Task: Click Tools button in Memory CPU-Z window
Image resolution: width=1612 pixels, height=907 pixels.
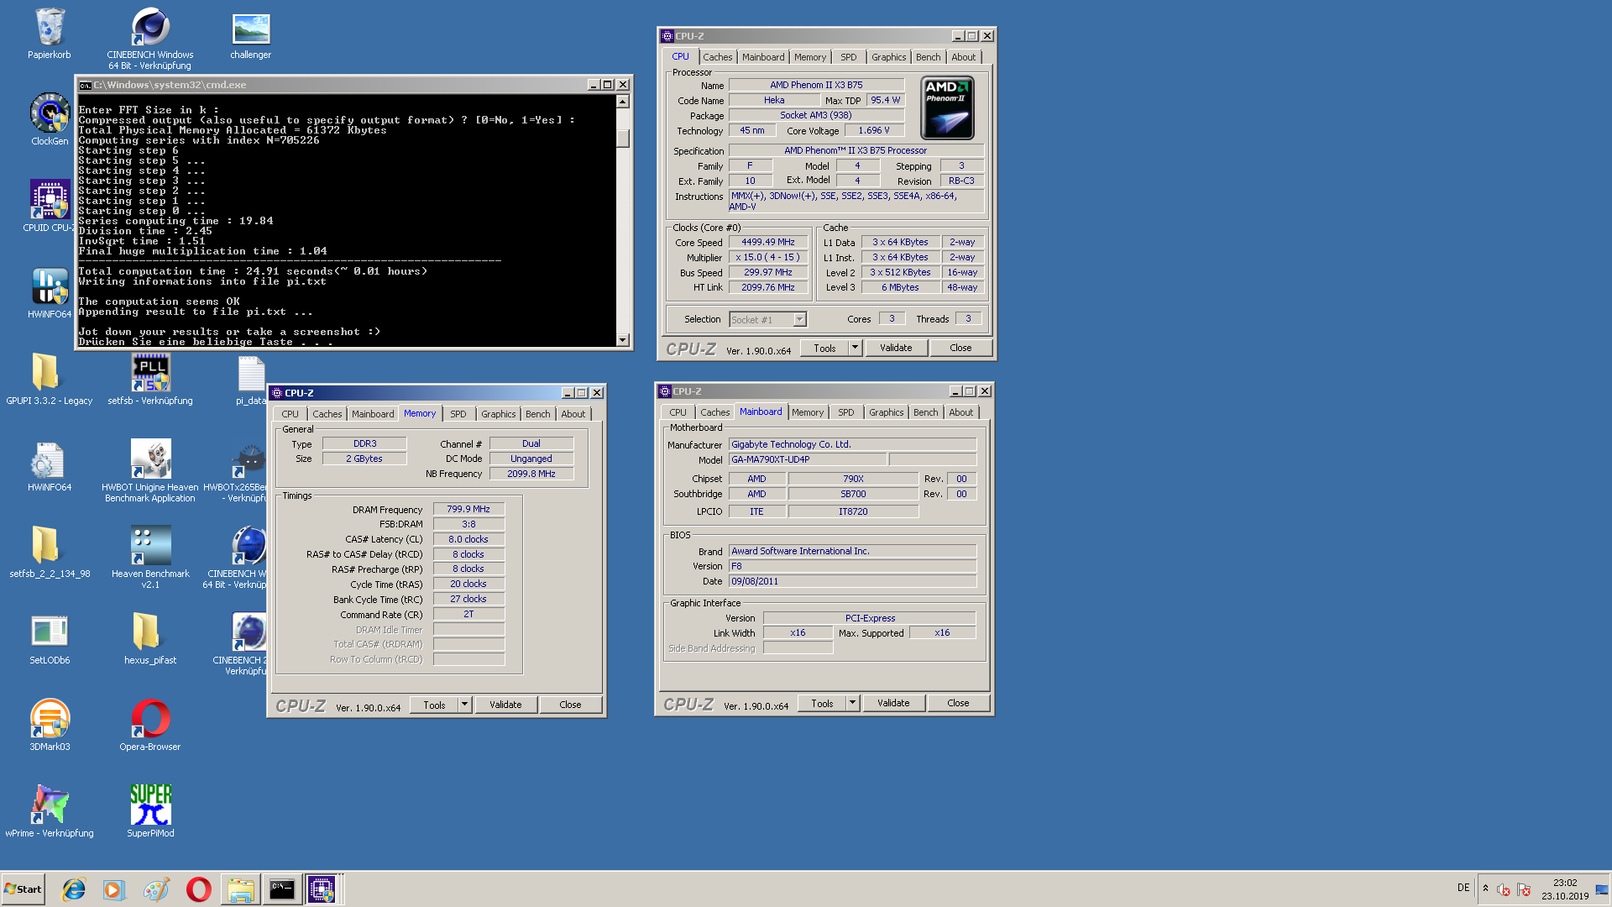Action: 434,705
